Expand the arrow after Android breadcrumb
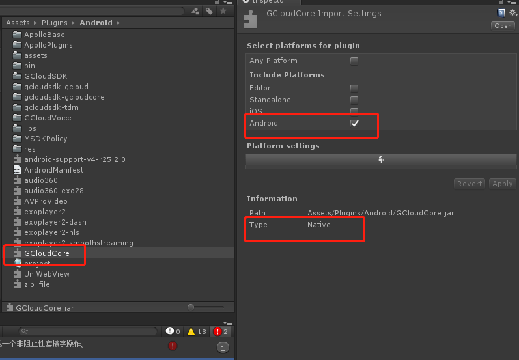Image resolution: width=519 pixels, height=360 pixels. pos(118,23)
